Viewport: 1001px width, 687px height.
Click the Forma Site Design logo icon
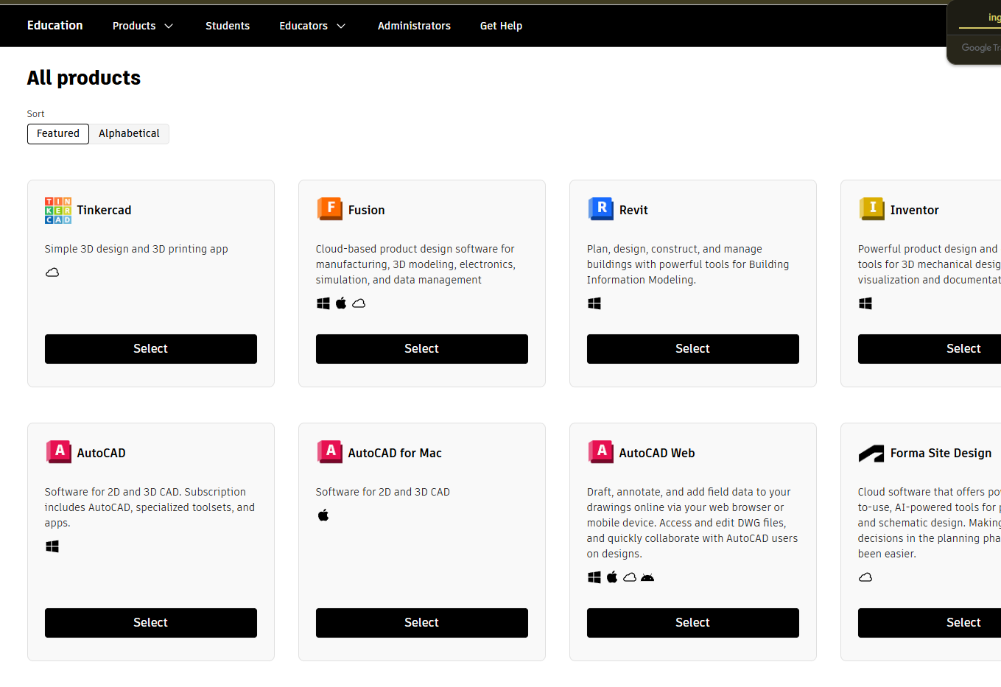point(871,454)
